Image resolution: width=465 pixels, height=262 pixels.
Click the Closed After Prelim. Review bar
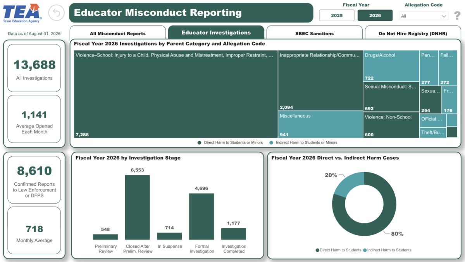137,207
